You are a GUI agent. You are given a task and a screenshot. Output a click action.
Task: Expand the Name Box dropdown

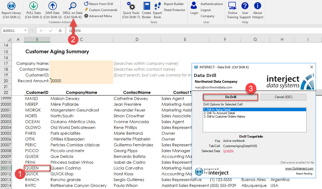(26, 31)
